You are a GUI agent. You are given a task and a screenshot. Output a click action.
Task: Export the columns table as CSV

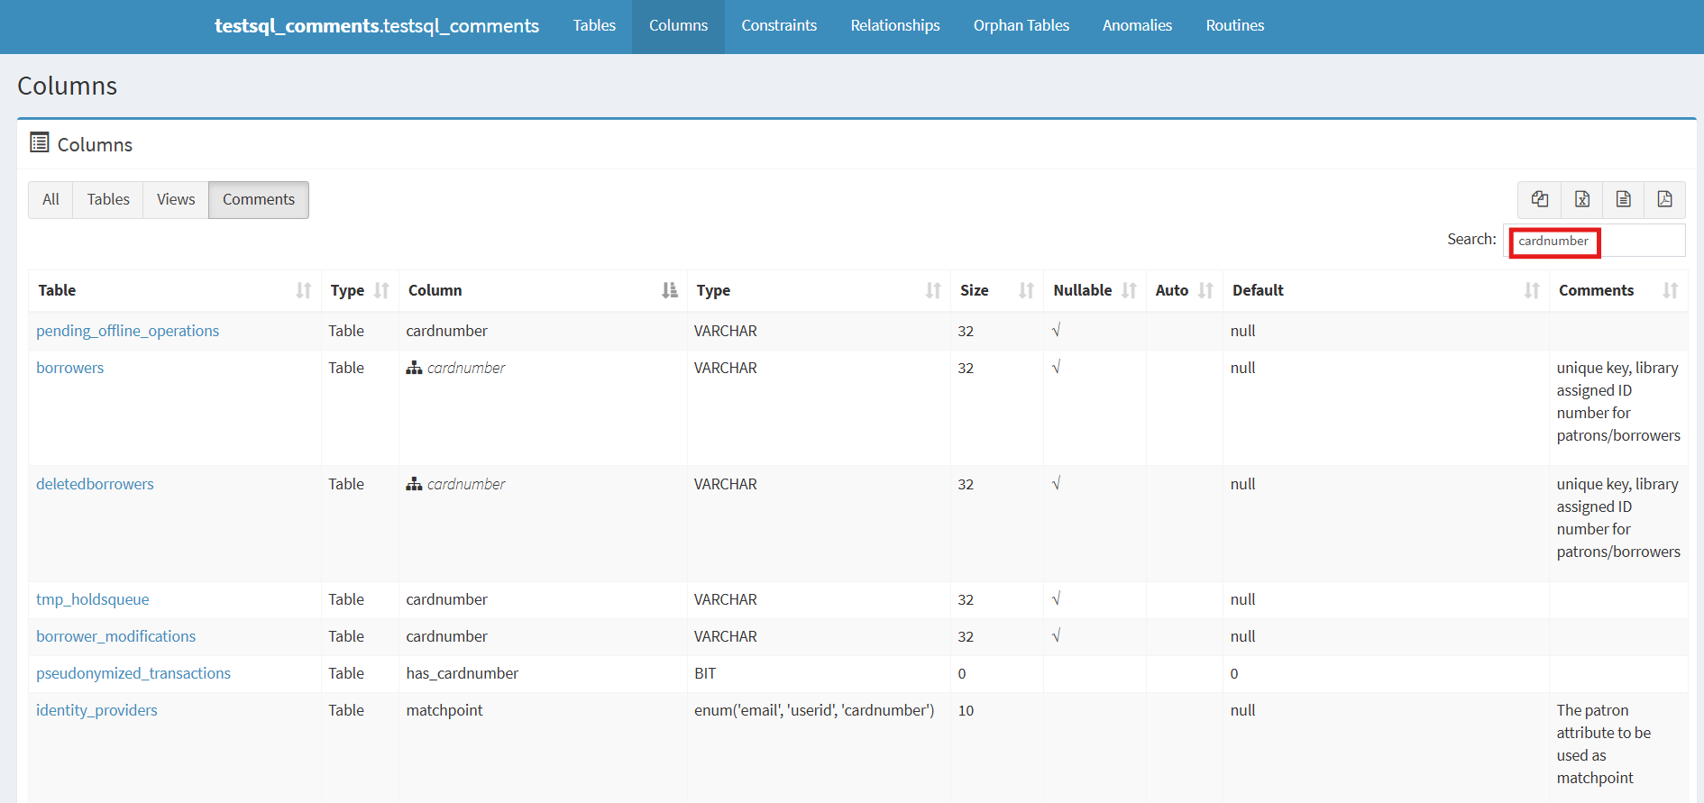pyautogui.click(x=1623, y=199)
